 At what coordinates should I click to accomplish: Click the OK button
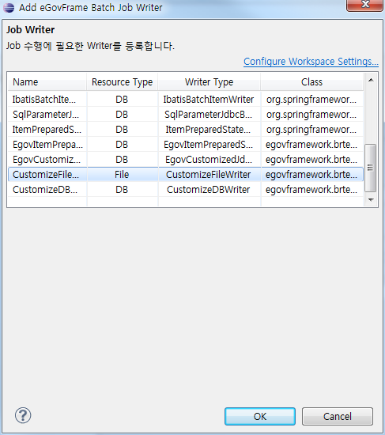coord(260,416)
